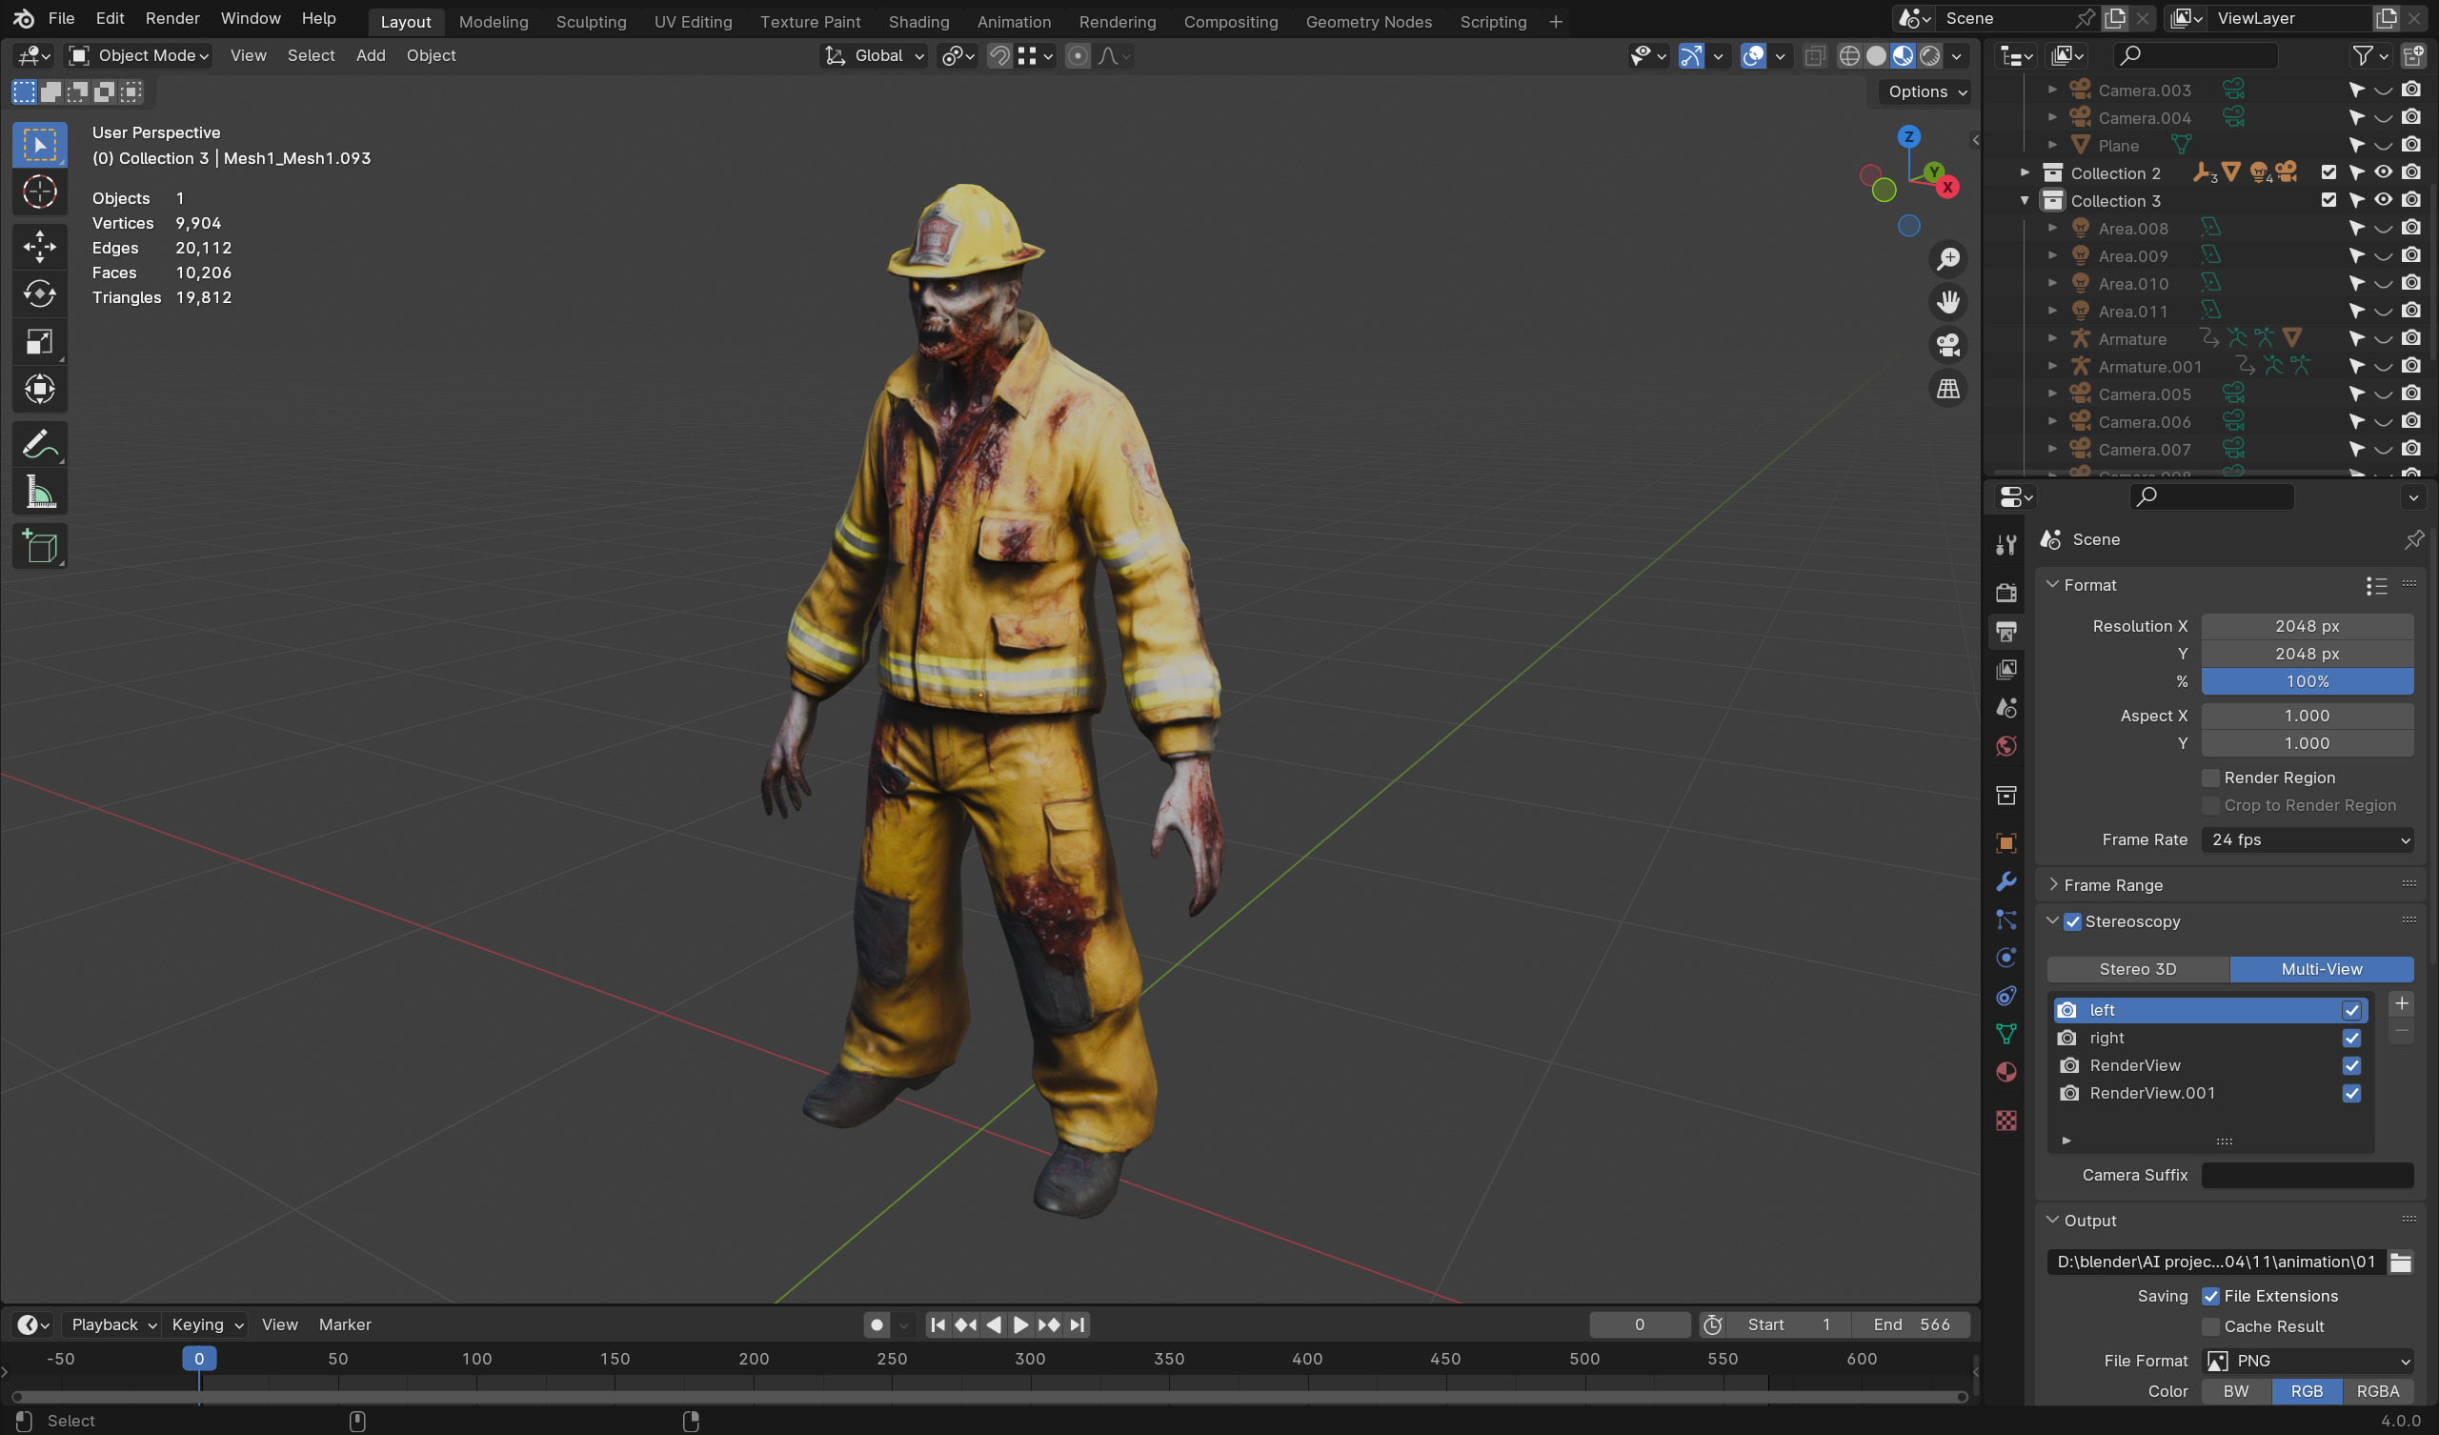Select the Measure tool
The image size is (2439, 1435).
(40, 493)
